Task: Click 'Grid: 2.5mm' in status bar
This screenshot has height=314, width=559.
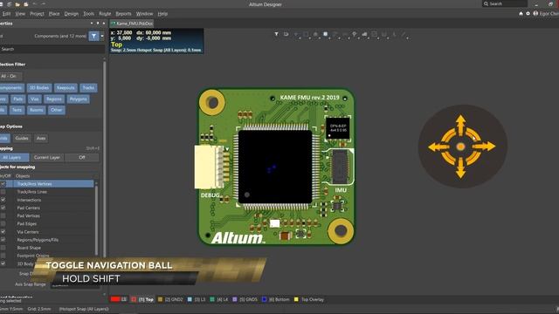Action: pyautogui.click(x=39, y=309)
